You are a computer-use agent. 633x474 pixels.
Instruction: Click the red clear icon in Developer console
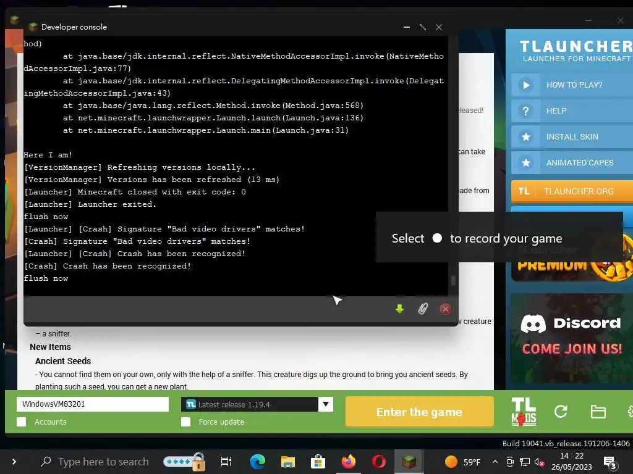click(x=445, y=309)
